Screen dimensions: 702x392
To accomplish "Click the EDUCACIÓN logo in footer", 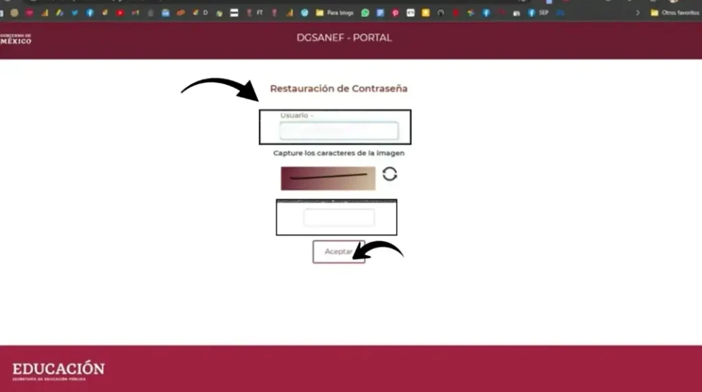I will (58, 371).
